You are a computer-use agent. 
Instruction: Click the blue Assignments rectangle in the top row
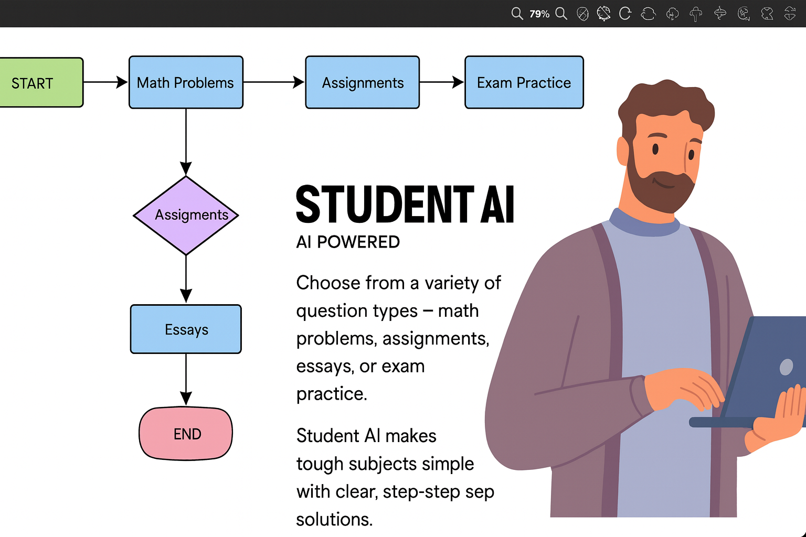(362, 83)
